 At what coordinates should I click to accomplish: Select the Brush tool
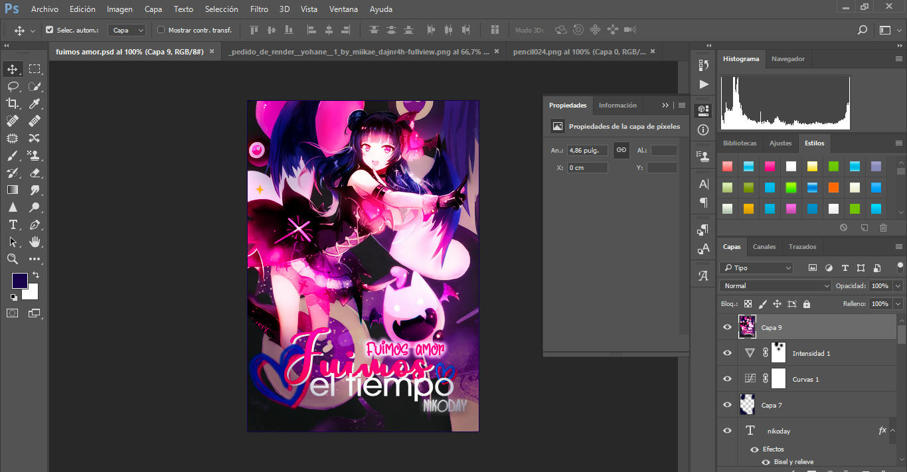click(13, 155)
